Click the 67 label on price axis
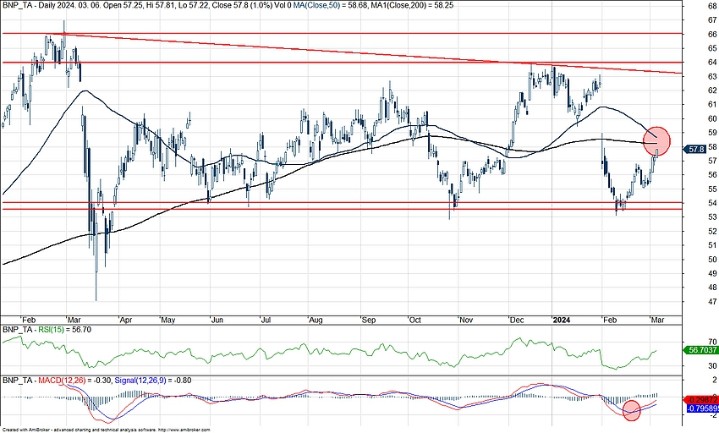 click(x=712, y=20)
